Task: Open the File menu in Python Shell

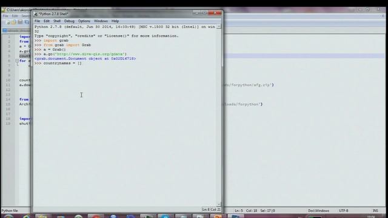Action: pos(37,21)
